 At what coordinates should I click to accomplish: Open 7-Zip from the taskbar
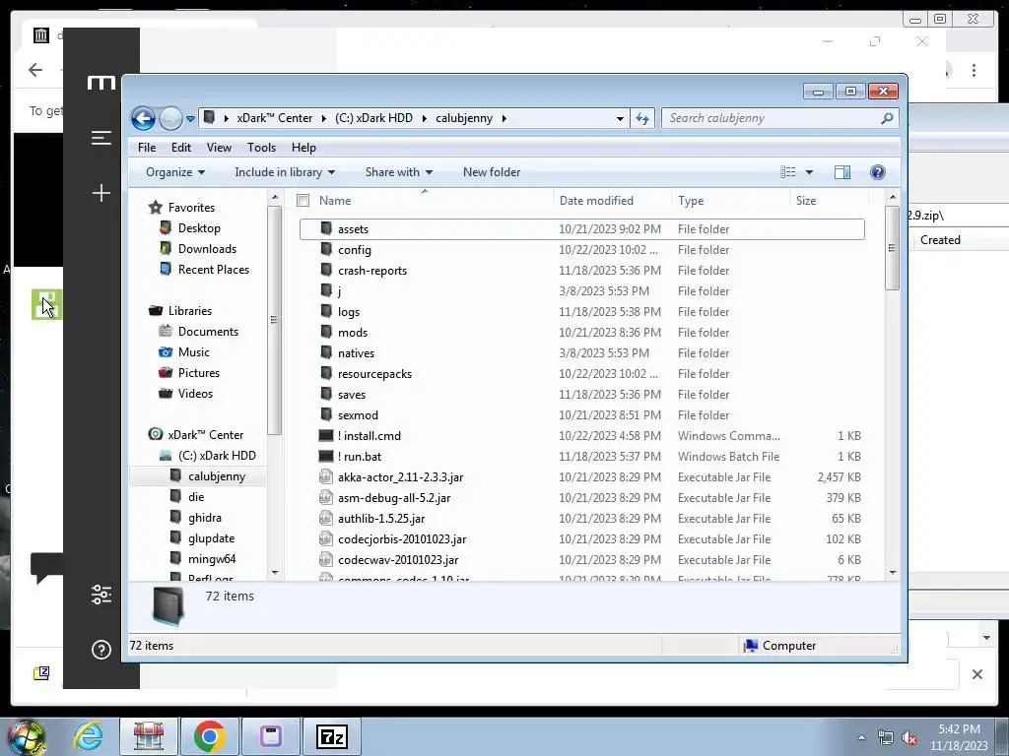pos(331,736)
